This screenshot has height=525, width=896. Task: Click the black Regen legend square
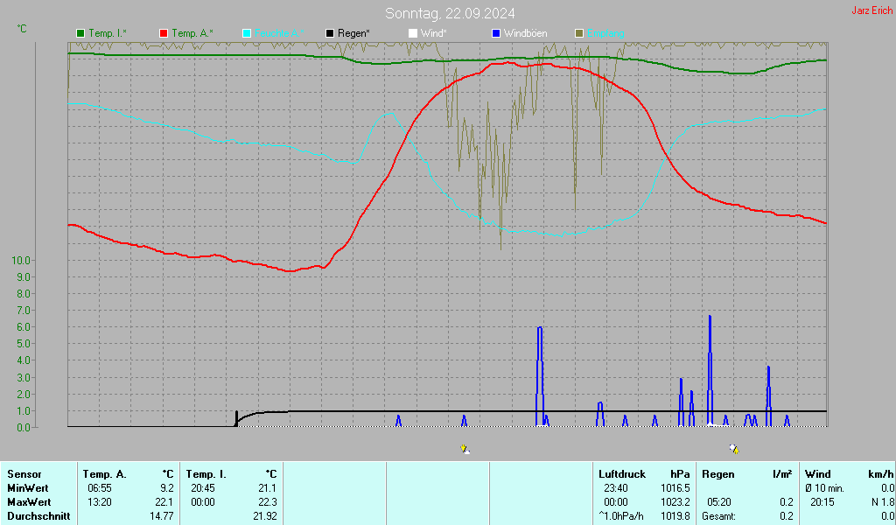pos(330,33)
